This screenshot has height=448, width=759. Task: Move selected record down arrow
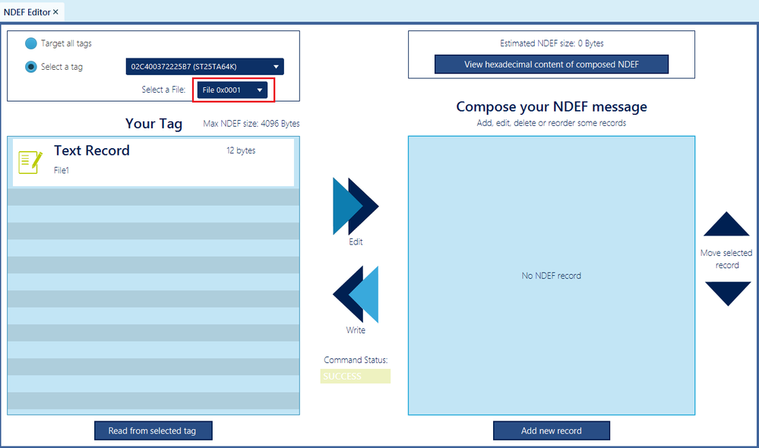(x=728, y=294)
